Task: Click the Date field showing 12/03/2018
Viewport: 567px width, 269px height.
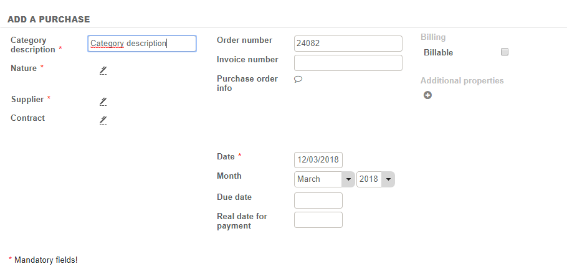Action: click(318, 160)
